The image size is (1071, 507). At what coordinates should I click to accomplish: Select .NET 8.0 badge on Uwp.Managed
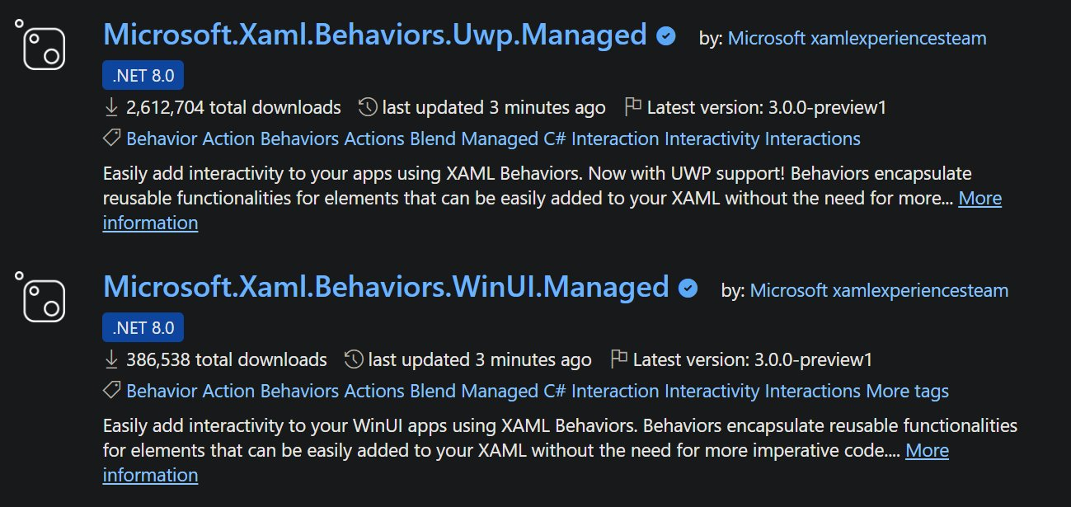click(x=143, y=76)
